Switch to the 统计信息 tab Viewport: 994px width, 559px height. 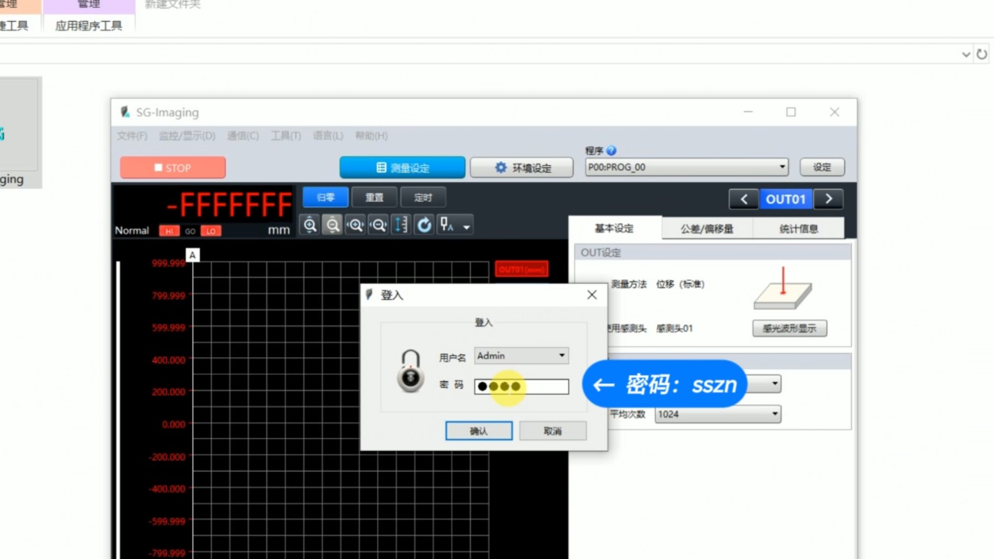[798, 229]
